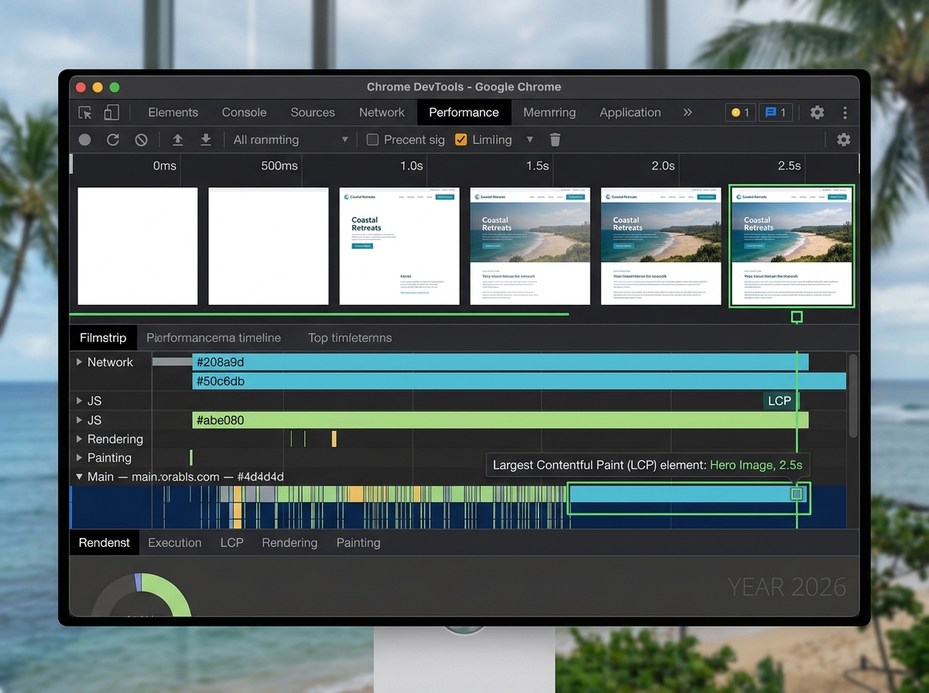Toggle the Precent sig checkbox
Image resolution: width=929 pixels, height=693 pixels.
coord(372,140)
